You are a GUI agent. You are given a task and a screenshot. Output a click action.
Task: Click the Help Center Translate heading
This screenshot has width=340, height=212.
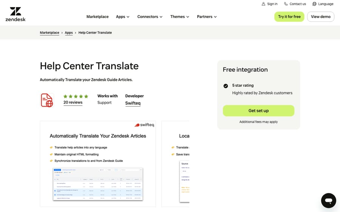(89, 66)
